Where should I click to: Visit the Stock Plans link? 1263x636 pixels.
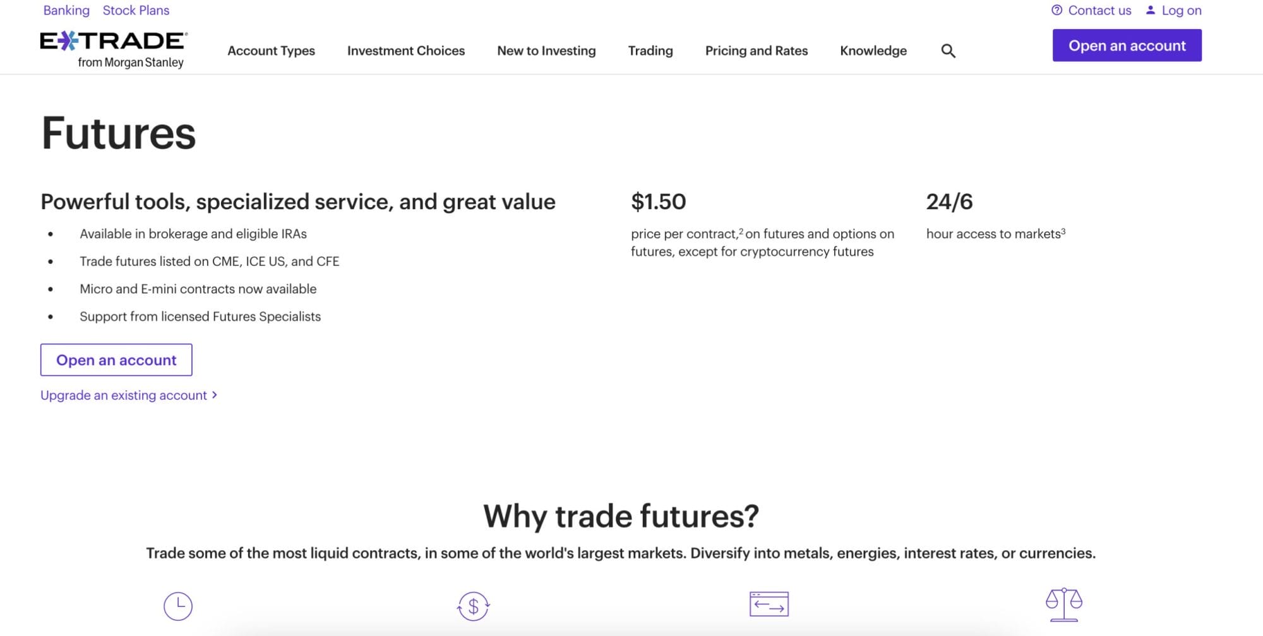(x=136, y=10)
